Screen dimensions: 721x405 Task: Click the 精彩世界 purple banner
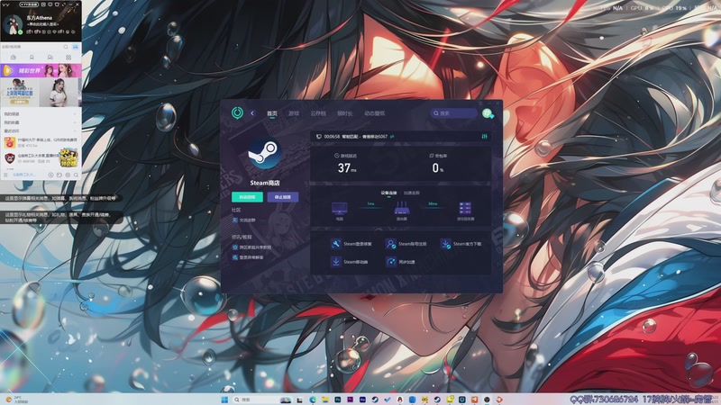[41, 71]
